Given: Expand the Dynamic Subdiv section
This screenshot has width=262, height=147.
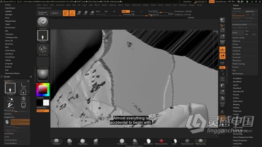Looking at the screenshot, I should click(x=238, y=38).
